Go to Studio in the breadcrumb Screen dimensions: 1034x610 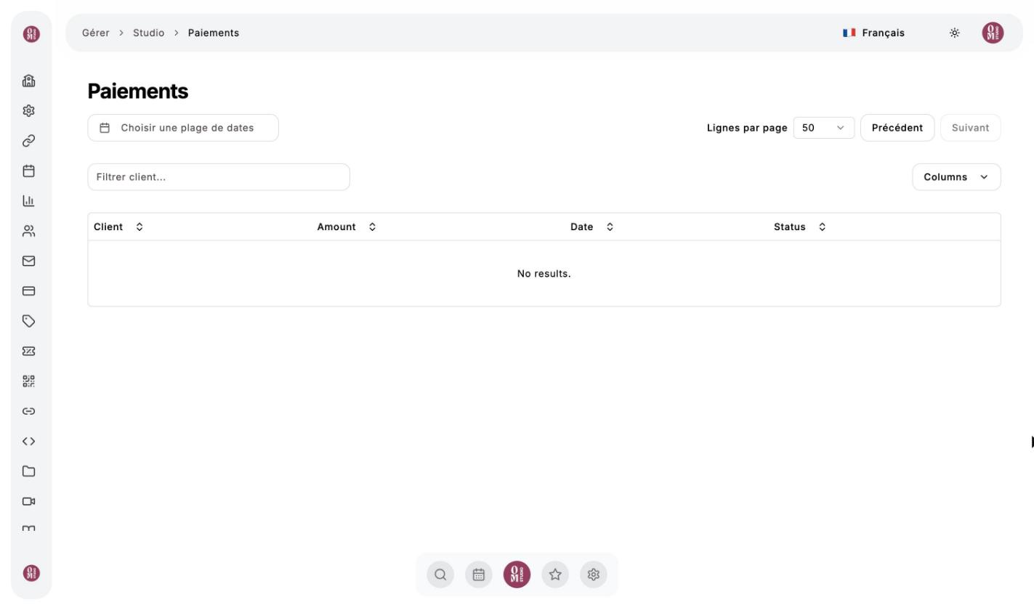[148, 33]
